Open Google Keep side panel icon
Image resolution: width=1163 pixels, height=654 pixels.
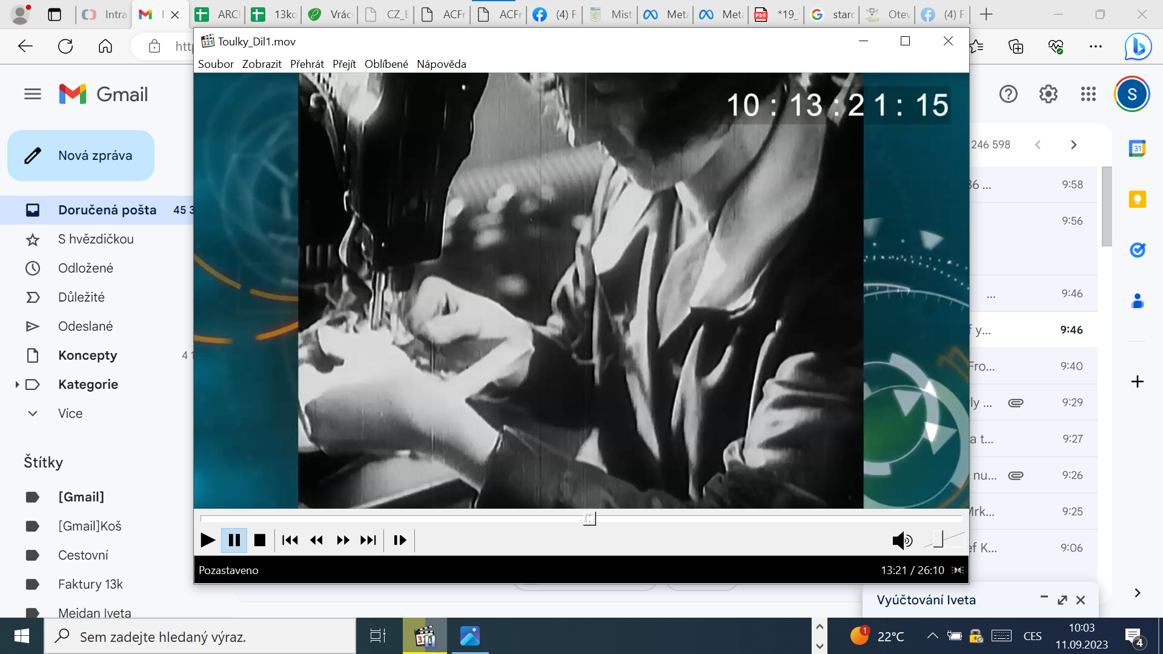[1138, 199]
